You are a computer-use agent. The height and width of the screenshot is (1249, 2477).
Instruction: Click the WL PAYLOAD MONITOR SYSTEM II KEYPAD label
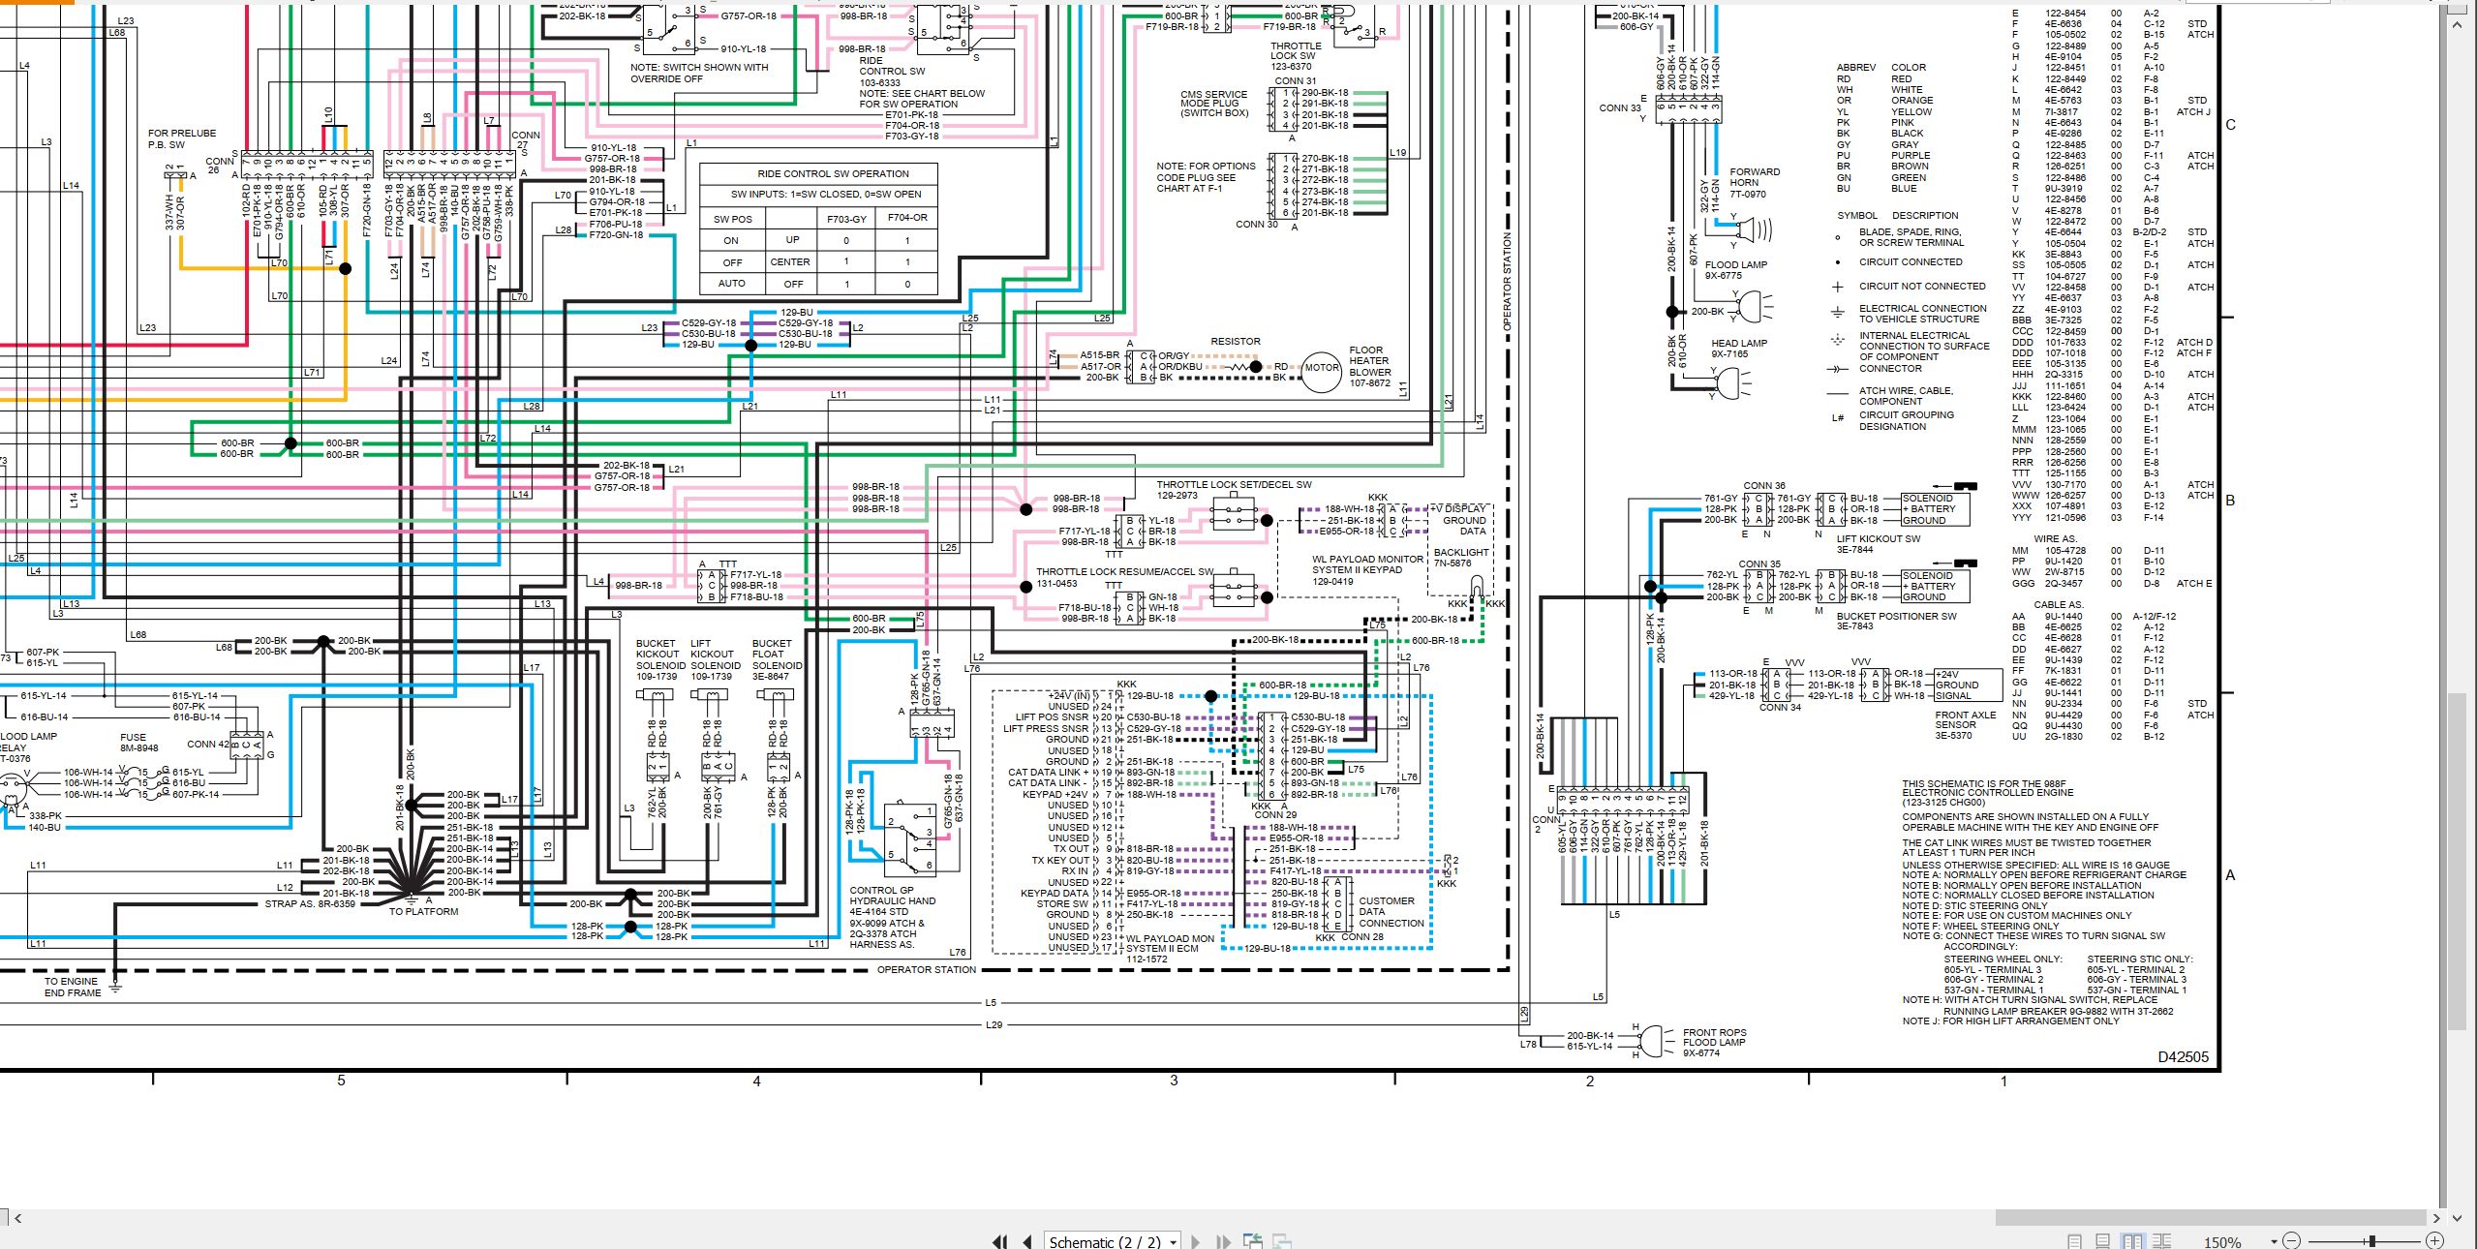click(1367, 564)
